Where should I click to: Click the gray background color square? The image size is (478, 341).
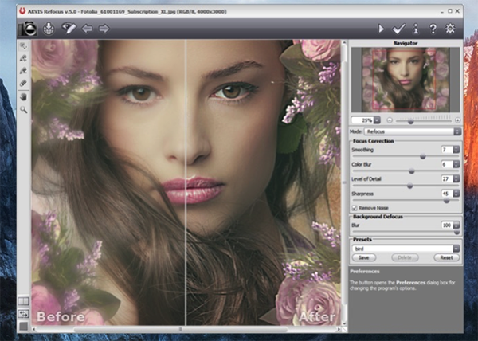click(x=23, y=326)
